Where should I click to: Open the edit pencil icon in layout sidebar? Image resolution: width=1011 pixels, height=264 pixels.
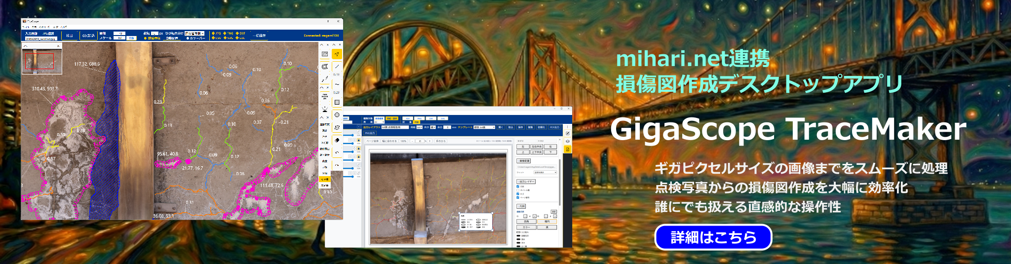[568, 133]
